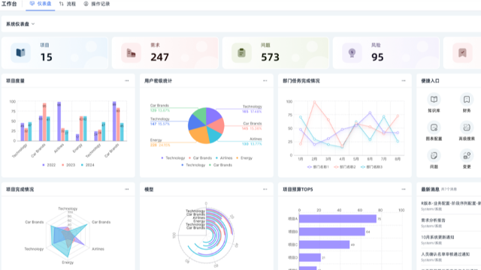The height and width of the screenshot is (270, 481).
Task: Open the 图表配置 quick entry icon
Action: [x=434, y=127]
